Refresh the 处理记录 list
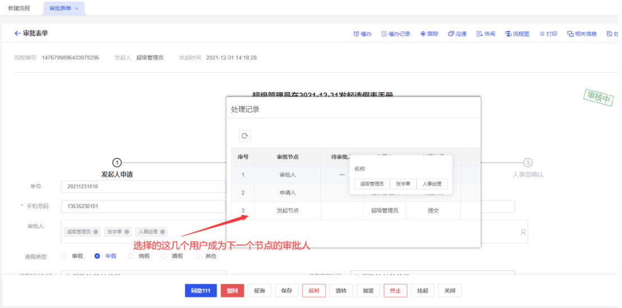The image size is (622, 308). (245, 135)
